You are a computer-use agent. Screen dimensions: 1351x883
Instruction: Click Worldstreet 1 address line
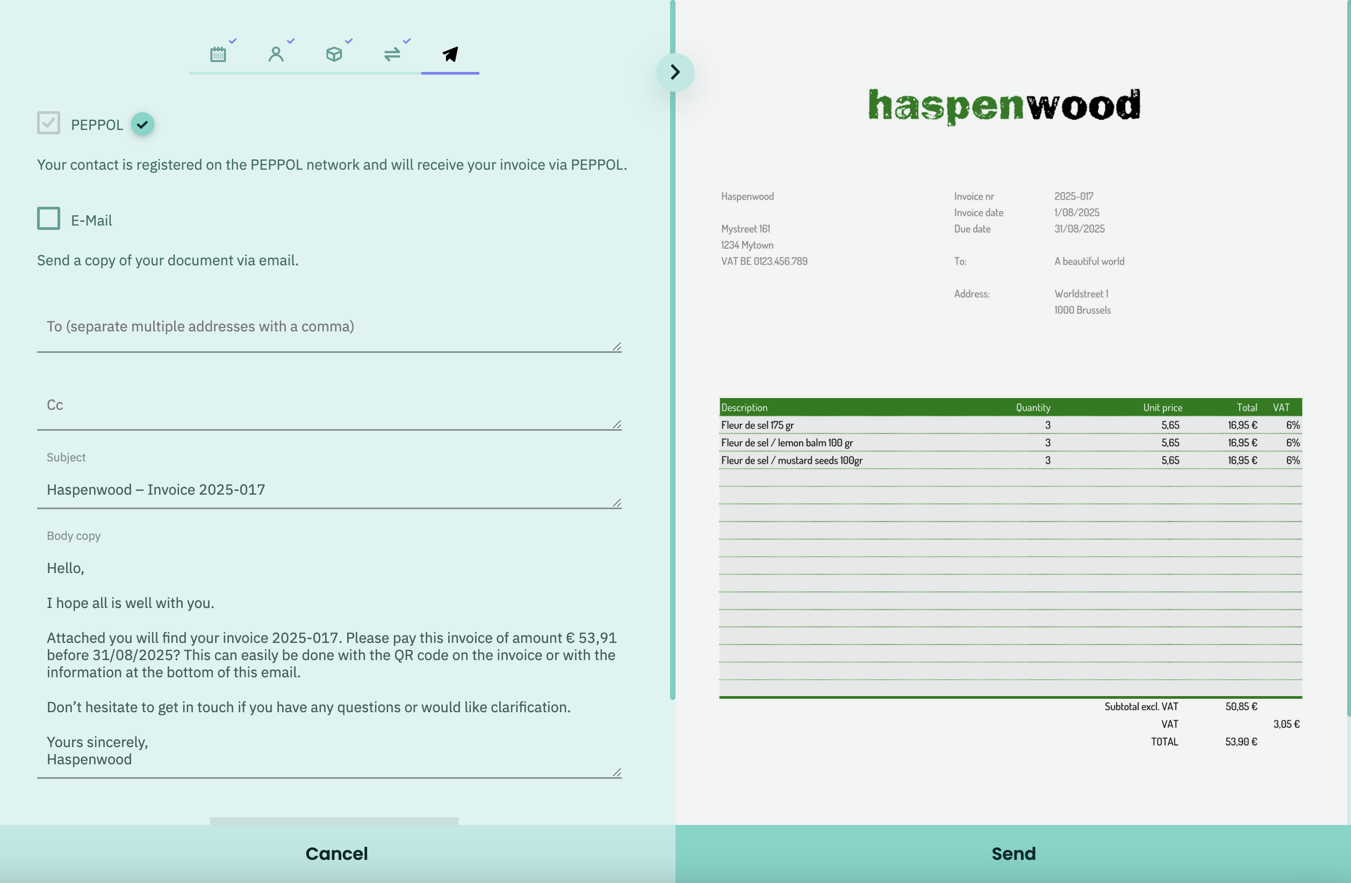(1081, 294)
